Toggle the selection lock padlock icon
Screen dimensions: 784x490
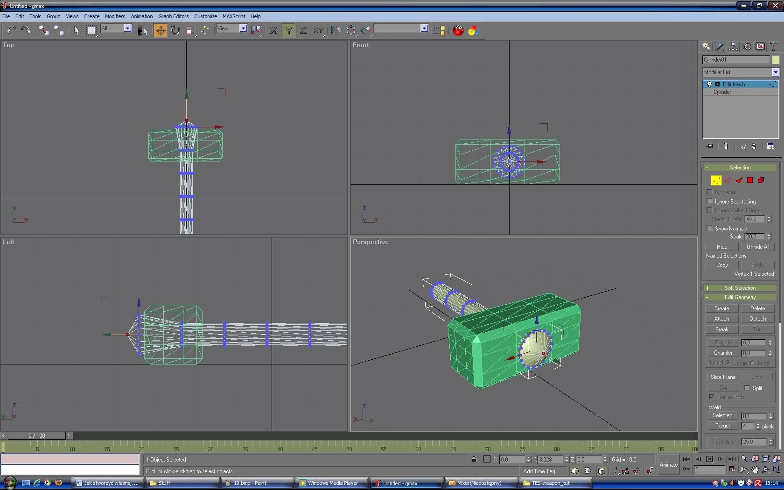coord(474,459)
